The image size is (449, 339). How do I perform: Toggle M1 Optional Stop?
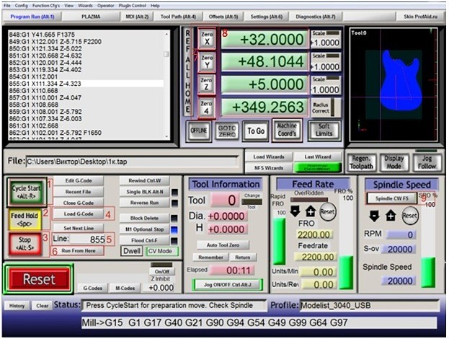point(145,229)
